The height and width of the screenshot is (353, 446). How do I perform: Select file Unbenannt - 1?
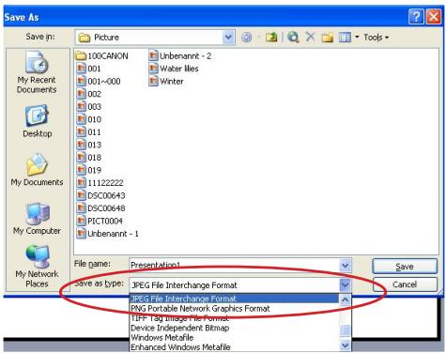107,234
